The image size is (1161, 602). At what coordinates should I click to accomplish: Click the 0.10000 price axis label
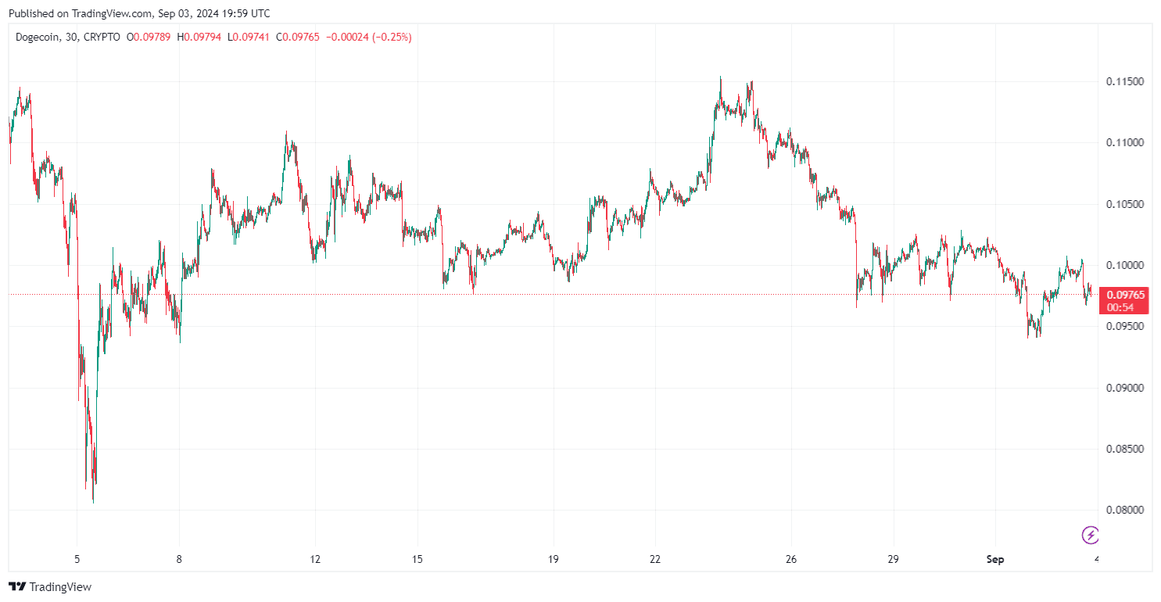1125,265
